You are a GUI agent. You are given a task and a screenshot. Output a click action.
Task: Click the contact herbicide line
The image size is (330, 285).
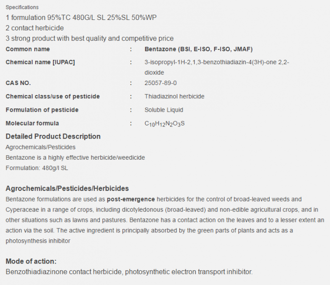[x=35, y=28]
